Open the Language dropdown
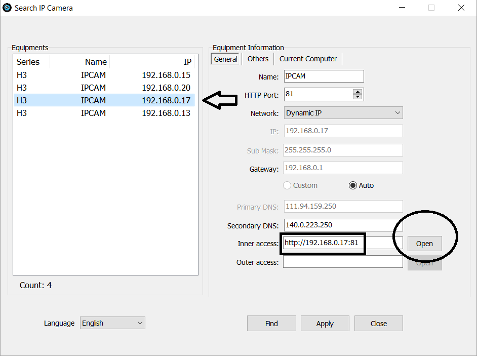477x356 pixels. coord(112,323)
